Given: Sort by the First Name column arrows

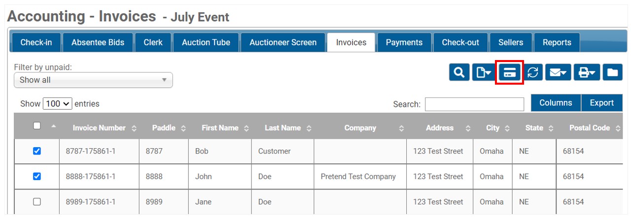Looking at the screenshot, I should point(246,128).
